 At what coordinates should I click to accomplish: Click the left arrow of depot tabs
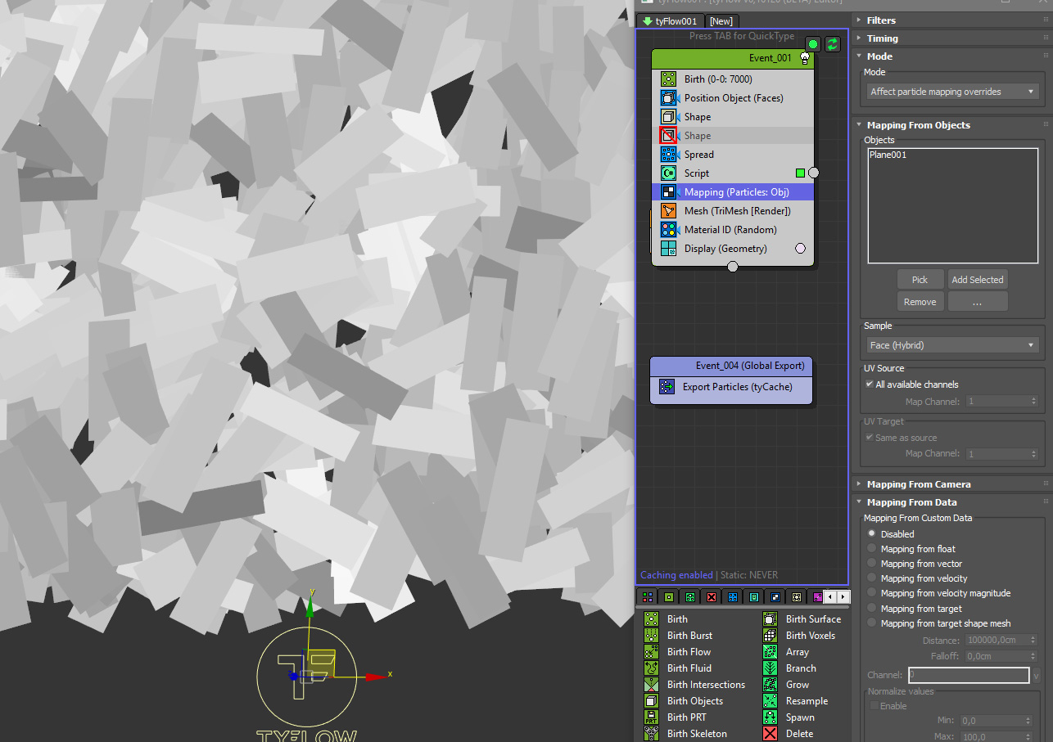pyautogui.click(x=830, y=597)
